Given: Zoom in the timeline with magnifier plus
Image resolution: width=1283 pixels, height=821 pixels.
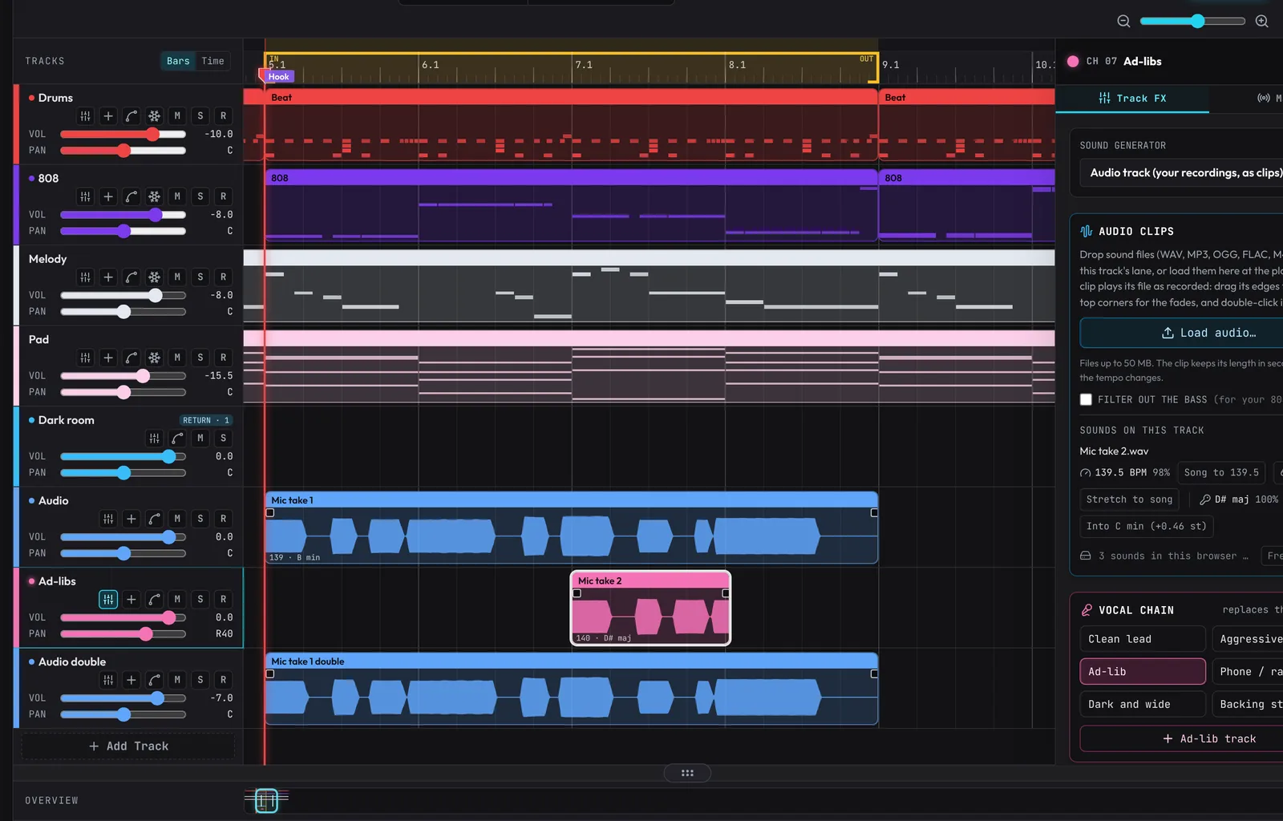Looking at the screenshot, I should click(x=1261, y=22).
